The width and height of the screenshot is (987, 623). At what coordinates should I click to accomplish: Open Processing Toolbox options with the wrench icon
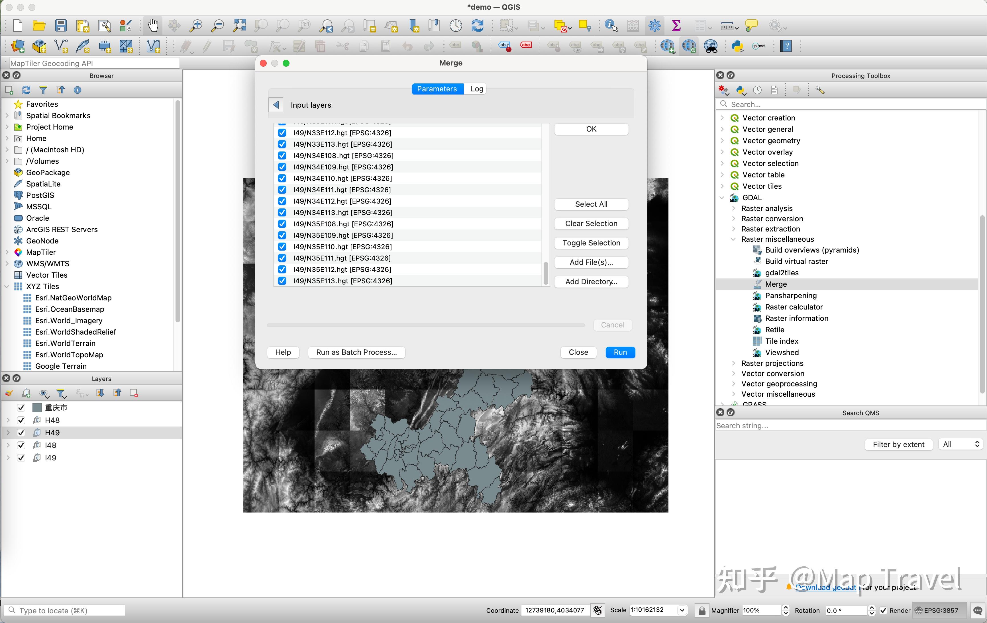tap(819, 90)
